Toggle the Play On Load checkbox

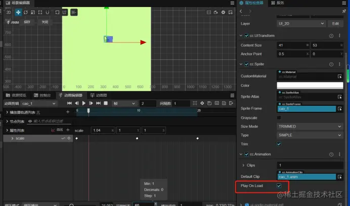[279, 185]
